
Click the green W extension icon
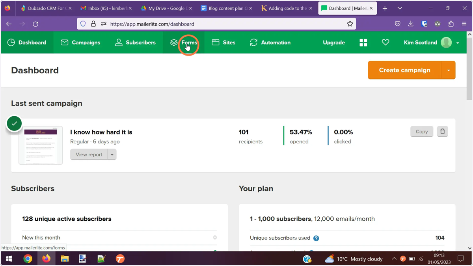coord(438,24)
